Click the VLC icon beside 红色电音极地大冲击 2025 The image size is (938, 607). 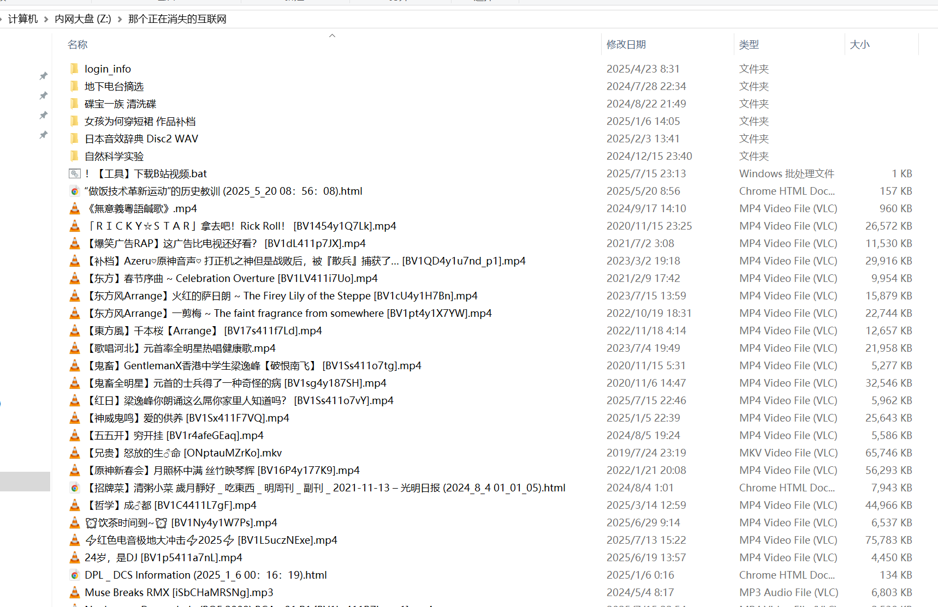pos(75,540)
